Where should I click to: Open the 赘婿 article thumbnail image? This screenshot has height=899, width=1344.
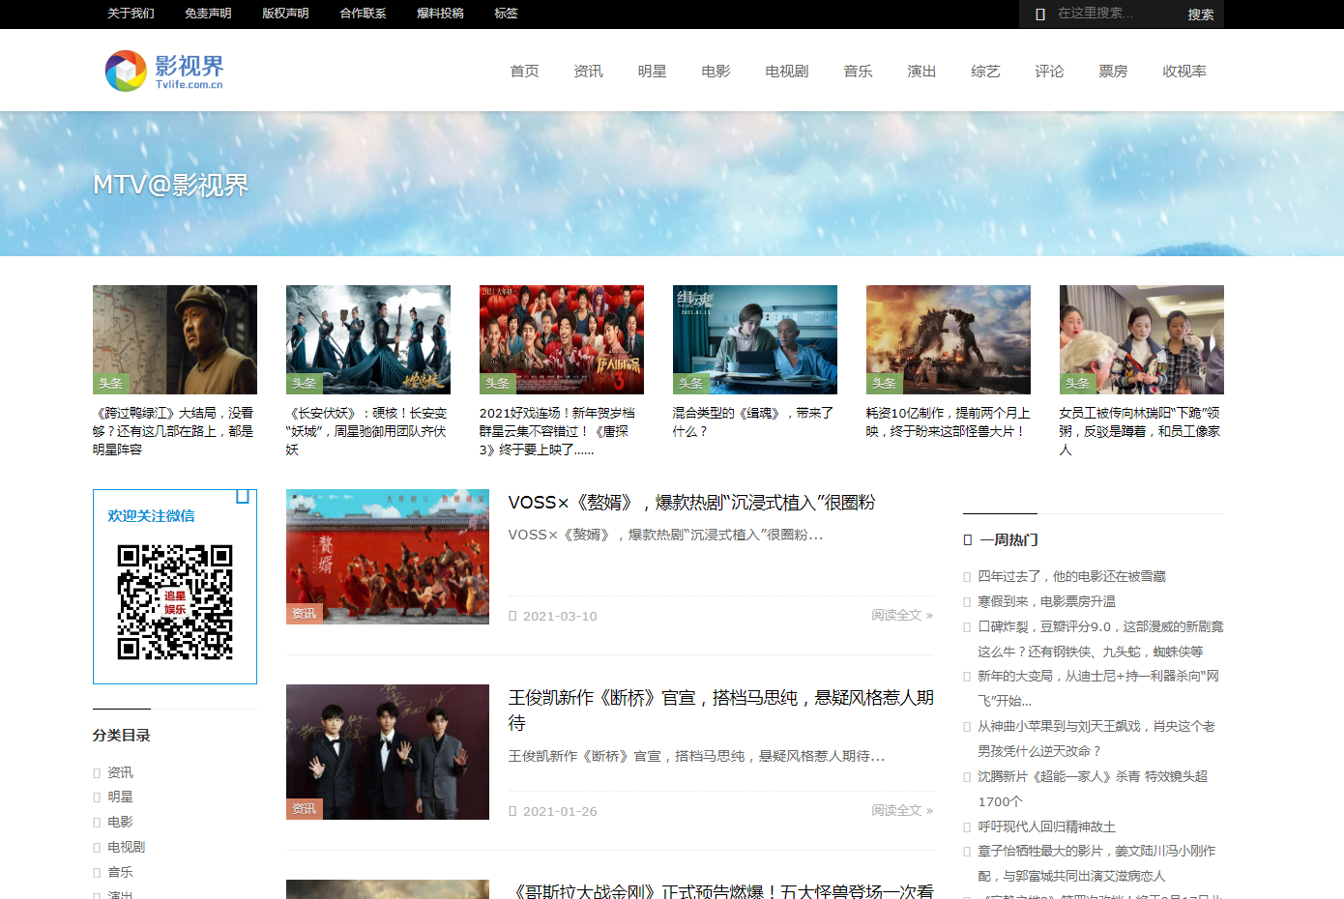tap(388, 557)
